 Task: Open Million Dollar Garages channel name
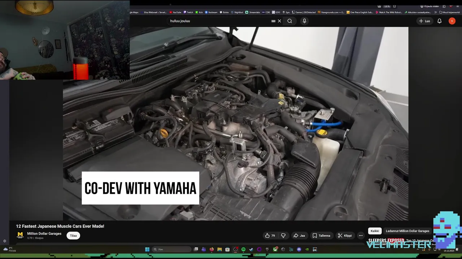coord(44,233)
